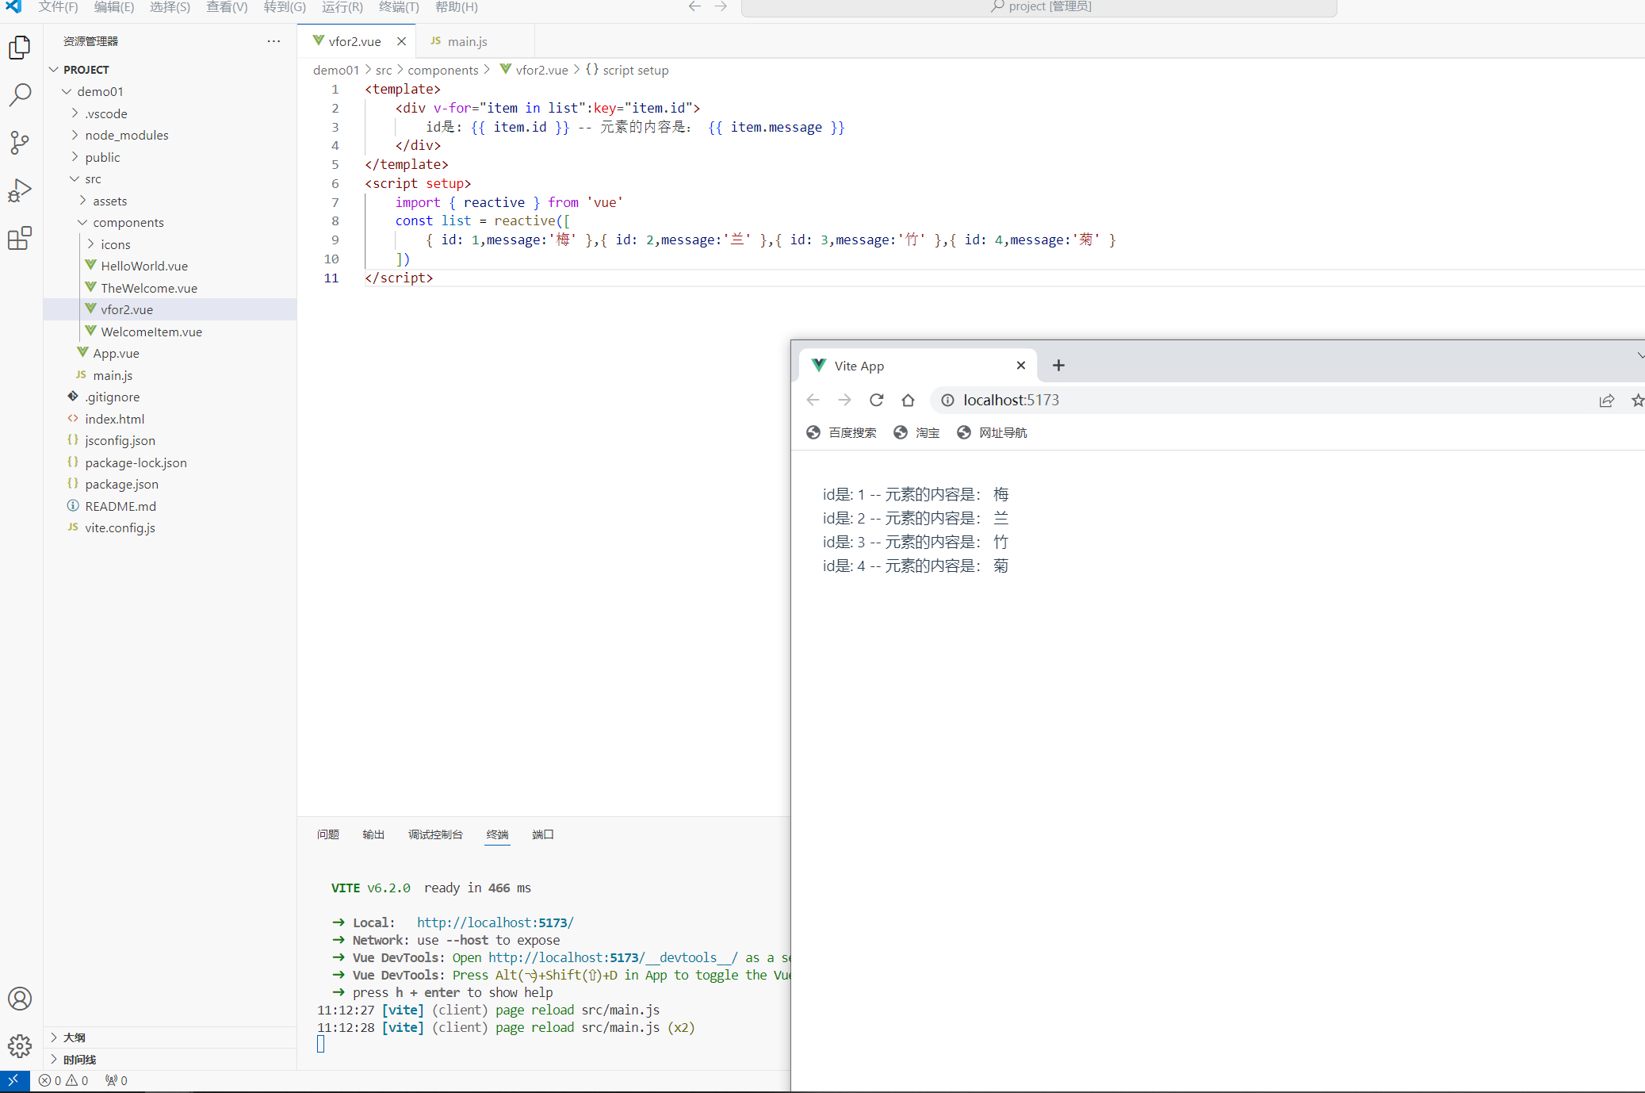Image resolution: width=1645 pixels, height=1093 pixels.
Task: Click the script setup breadcrumb
Action: 627,70
